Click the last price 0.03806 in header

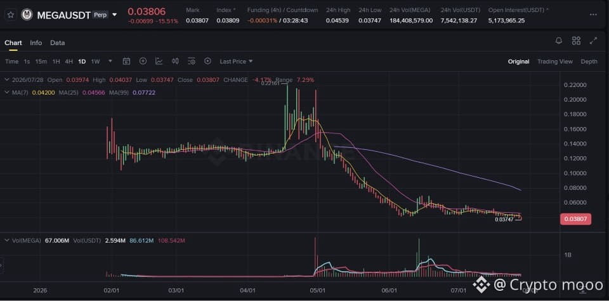[147, 11]
